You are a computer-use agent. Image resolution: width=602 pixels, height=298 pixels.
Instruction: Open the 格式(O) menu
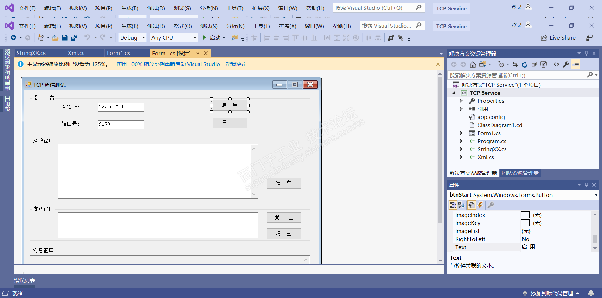coord(183,26)
